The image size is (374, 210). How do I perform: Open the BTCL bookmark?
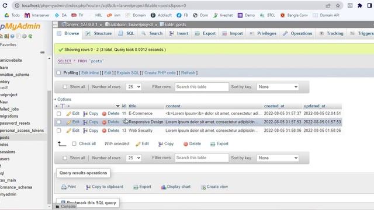268,15
